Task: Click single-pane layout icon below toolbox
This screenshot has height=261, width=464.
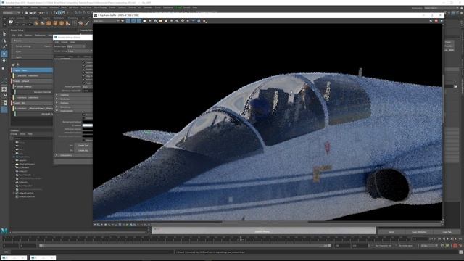Action: click(4, 89)
